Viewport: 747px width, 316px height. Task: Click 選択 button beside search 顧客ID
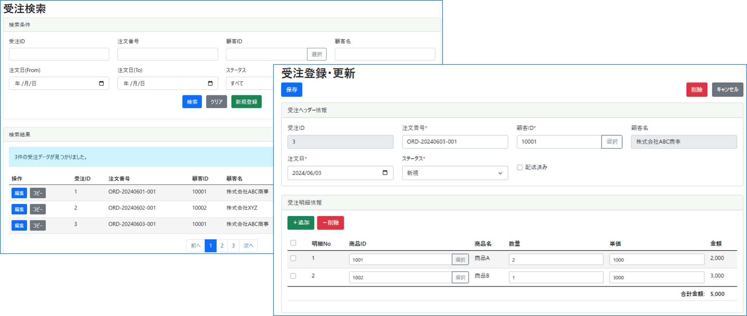317,54
